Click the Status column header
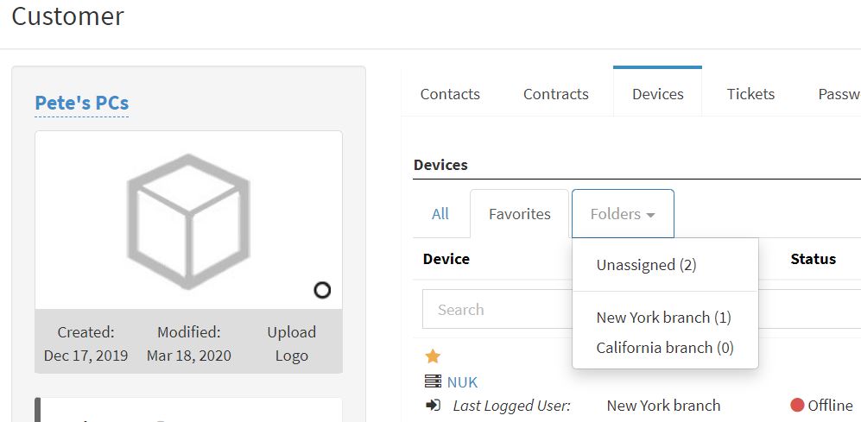Viewport: 861px width, 422px height. pyautogui.click(x=814, y=259)
